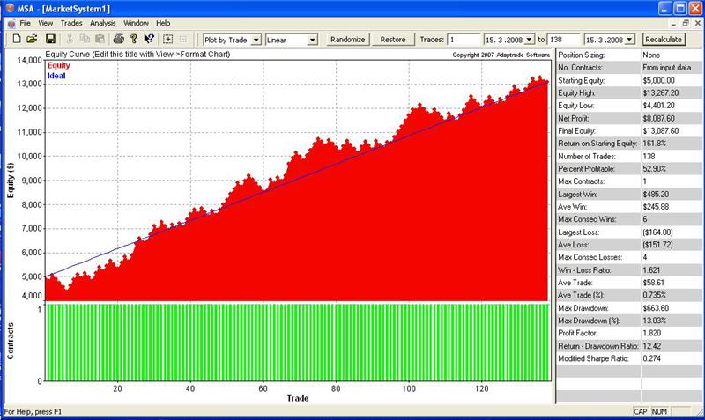
Task: Click the greyed zoom-out chart icon
Action: [183, 39]
